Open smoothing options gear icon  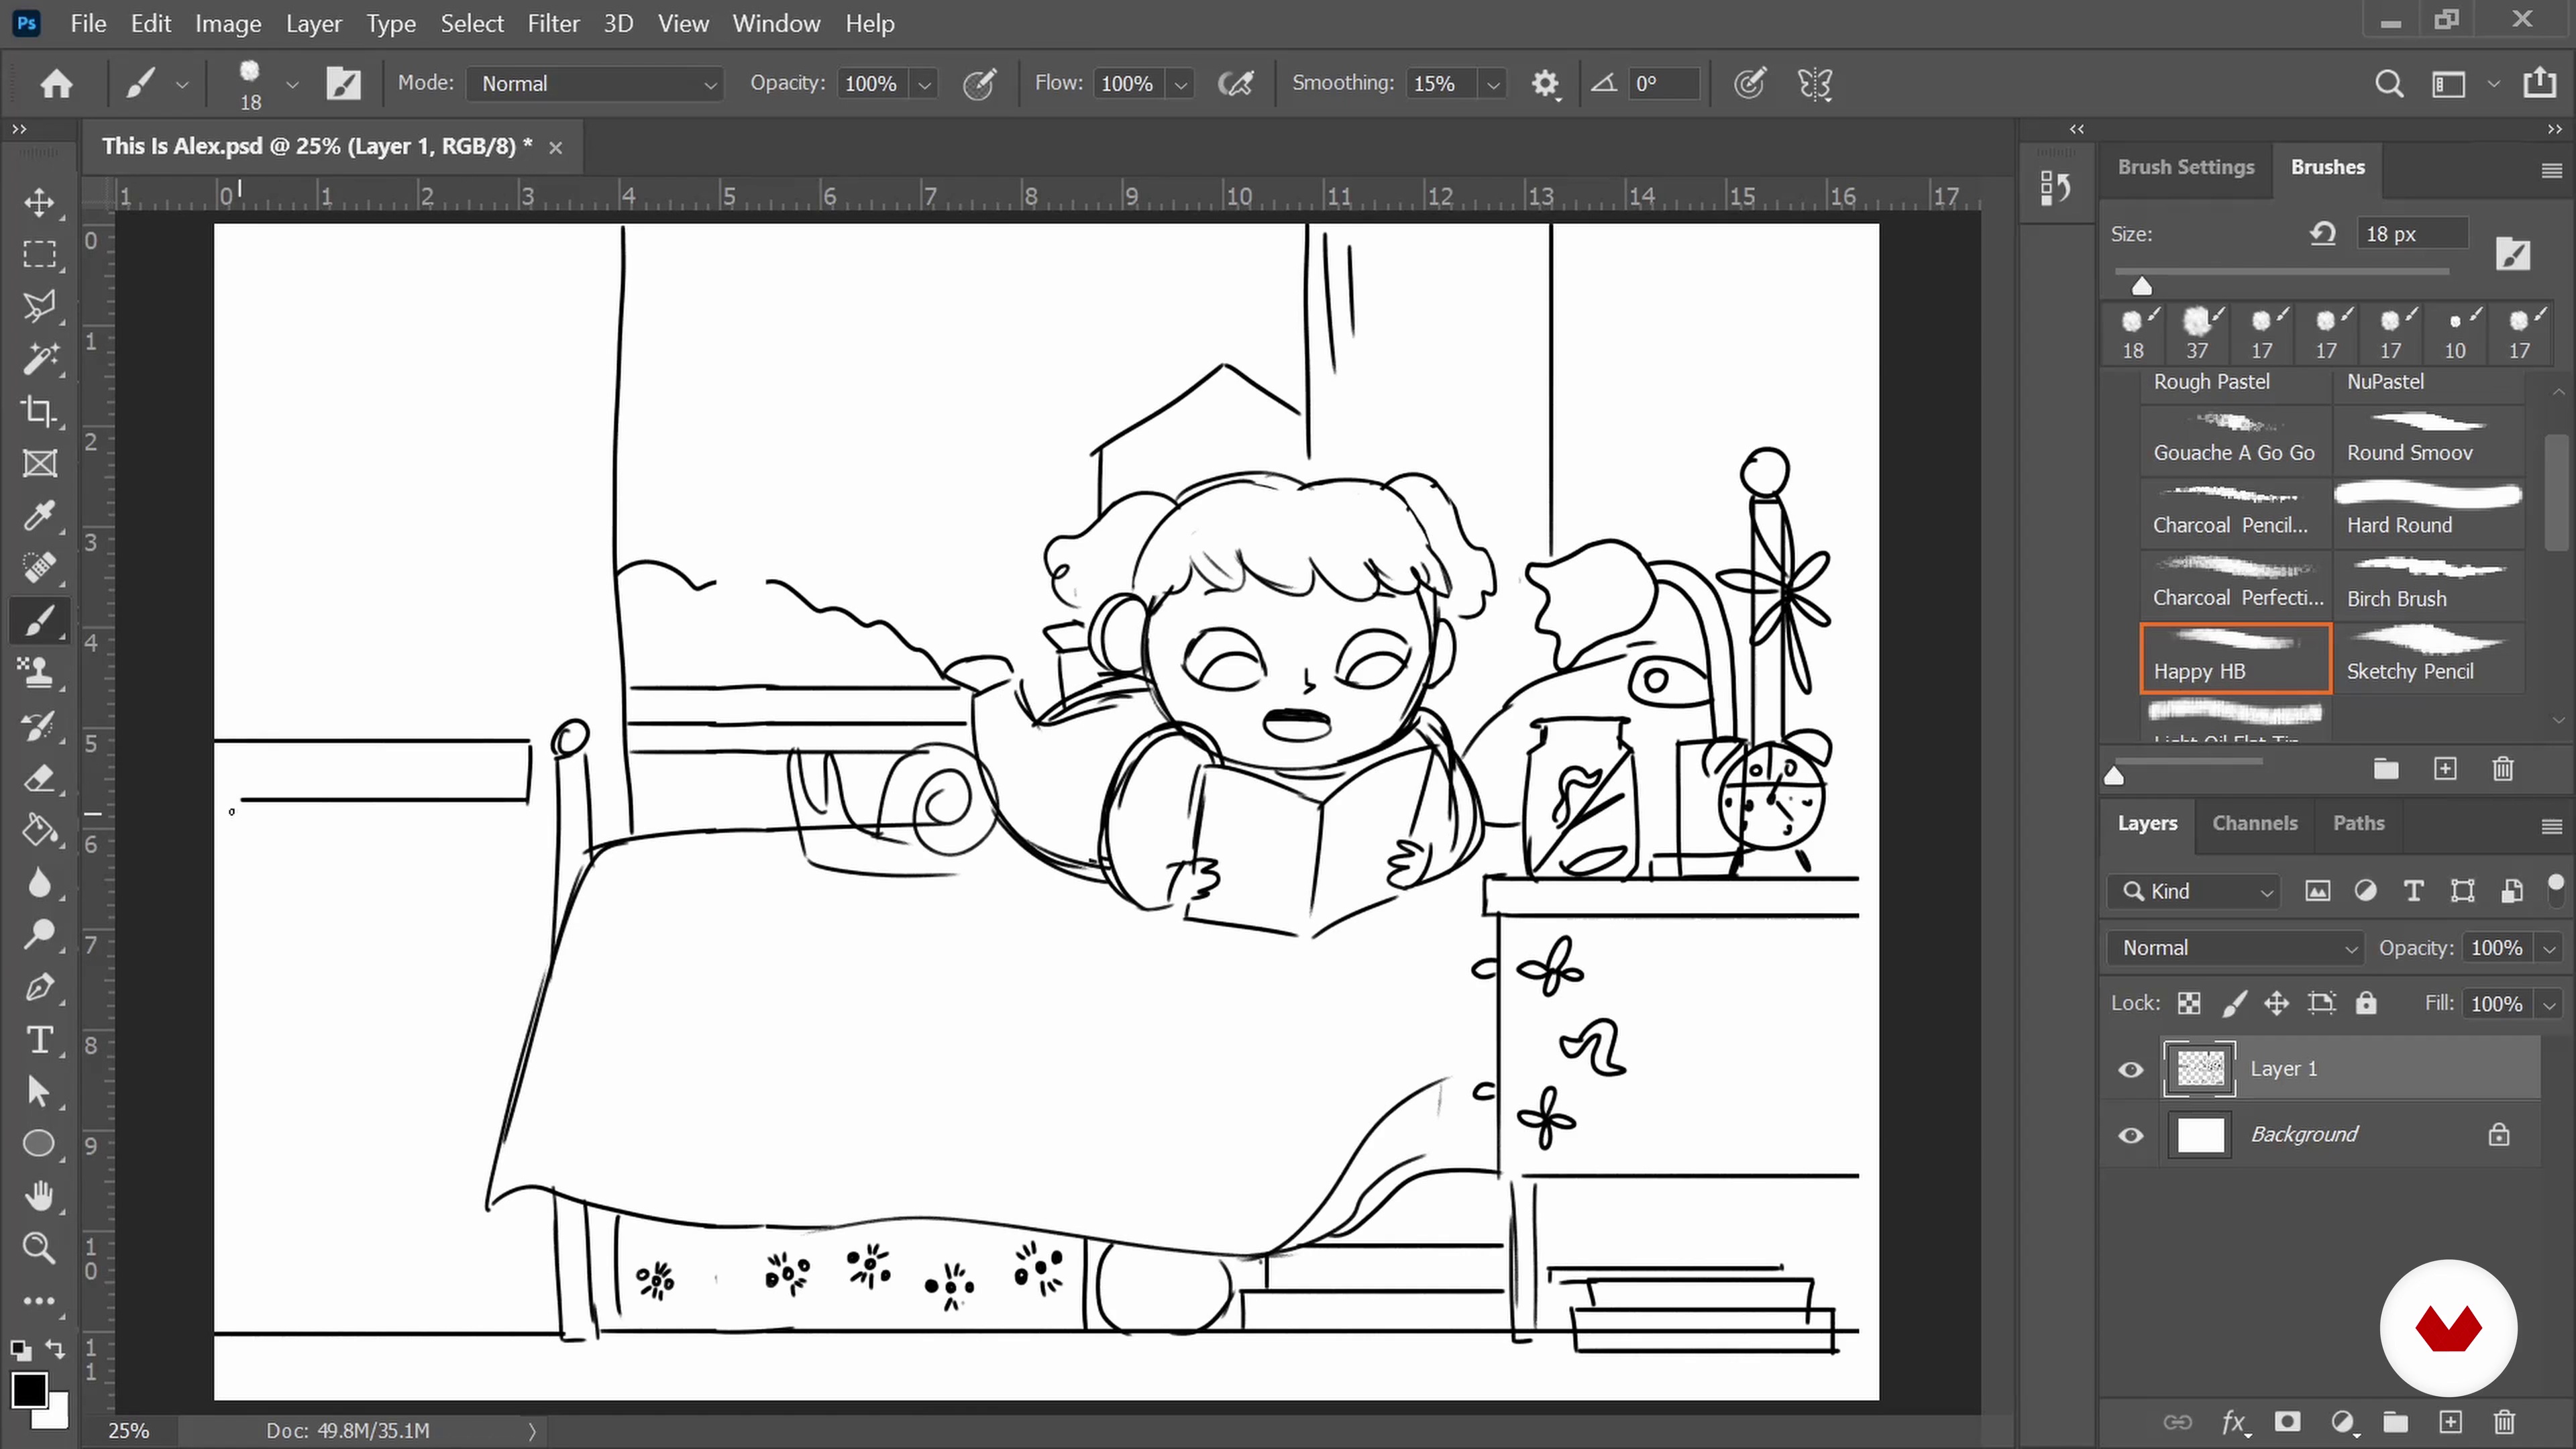[x=1545, y=84]
